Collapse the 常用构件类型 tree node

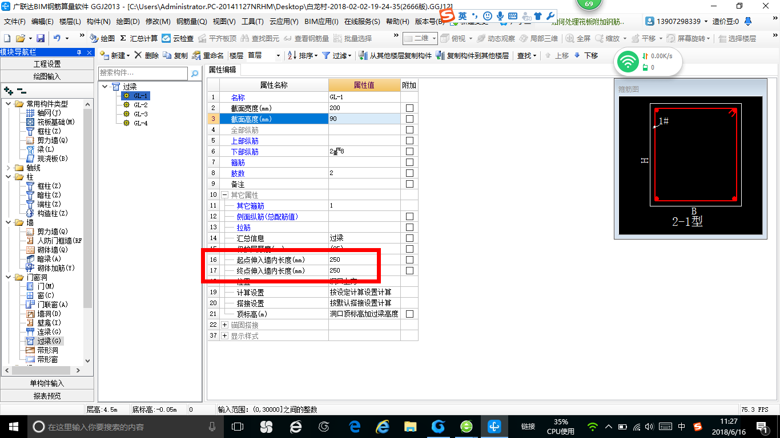(x=8, y=104)
